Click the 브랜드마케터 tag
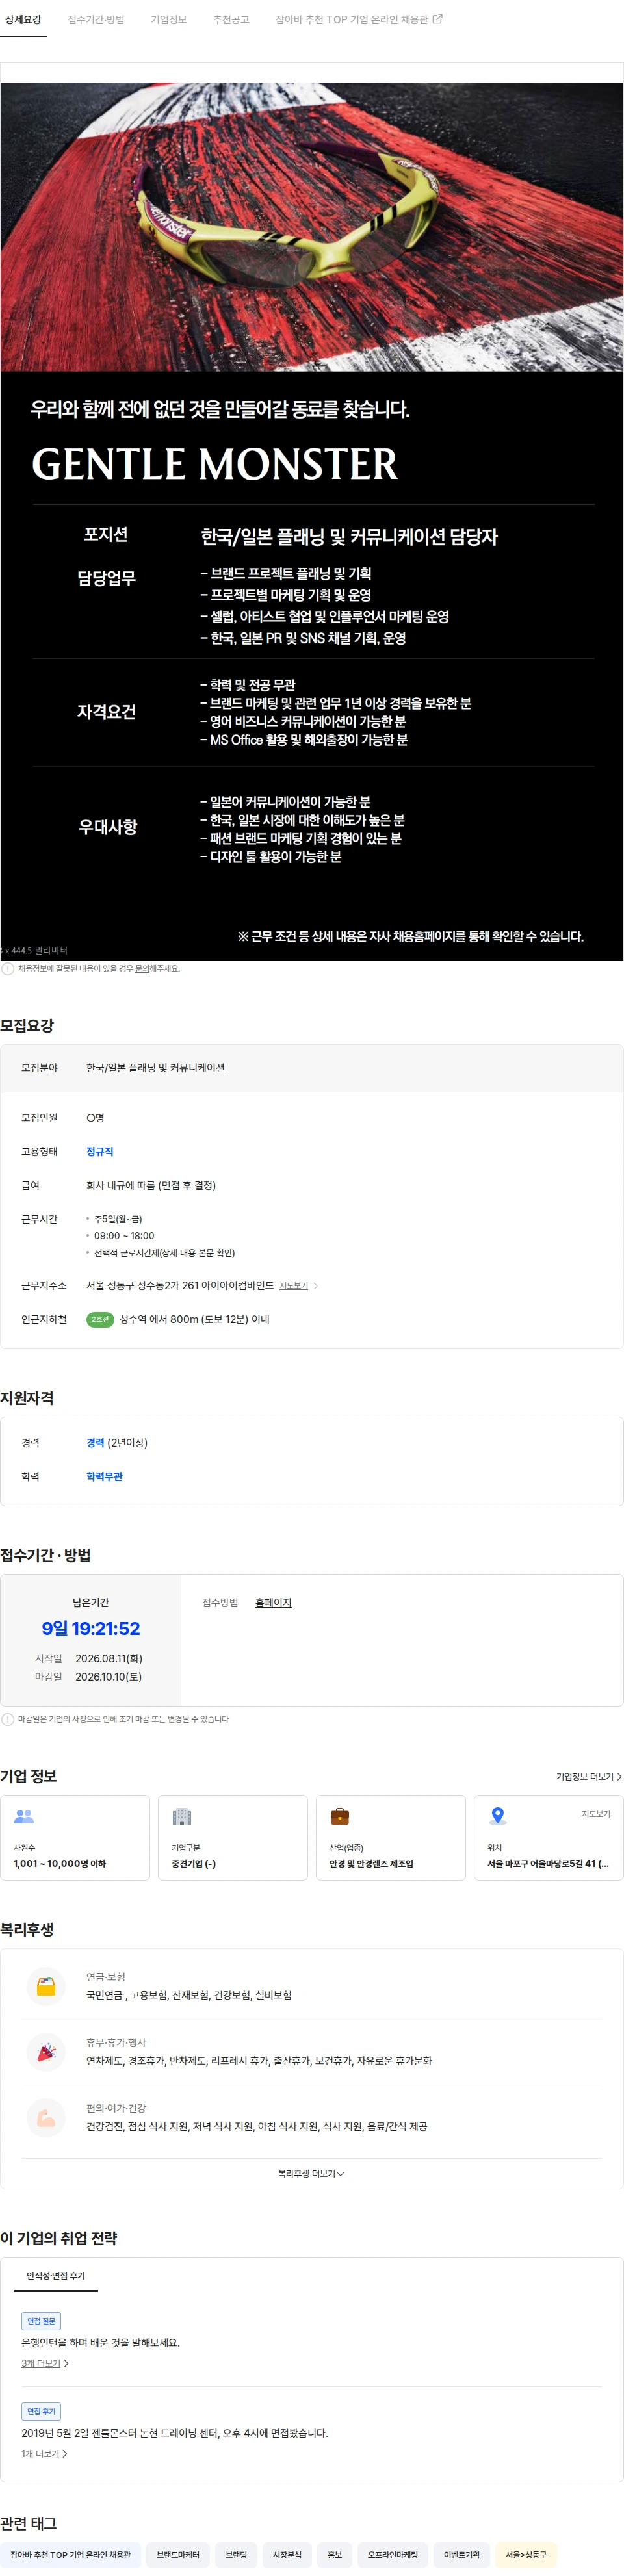Image resolution: width=624 pixels, height=2576 pixels. [178, 2554]
